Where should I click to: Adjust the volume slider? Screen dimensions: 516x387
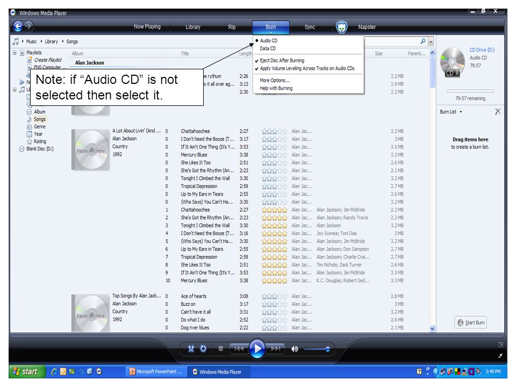point(317,349)
